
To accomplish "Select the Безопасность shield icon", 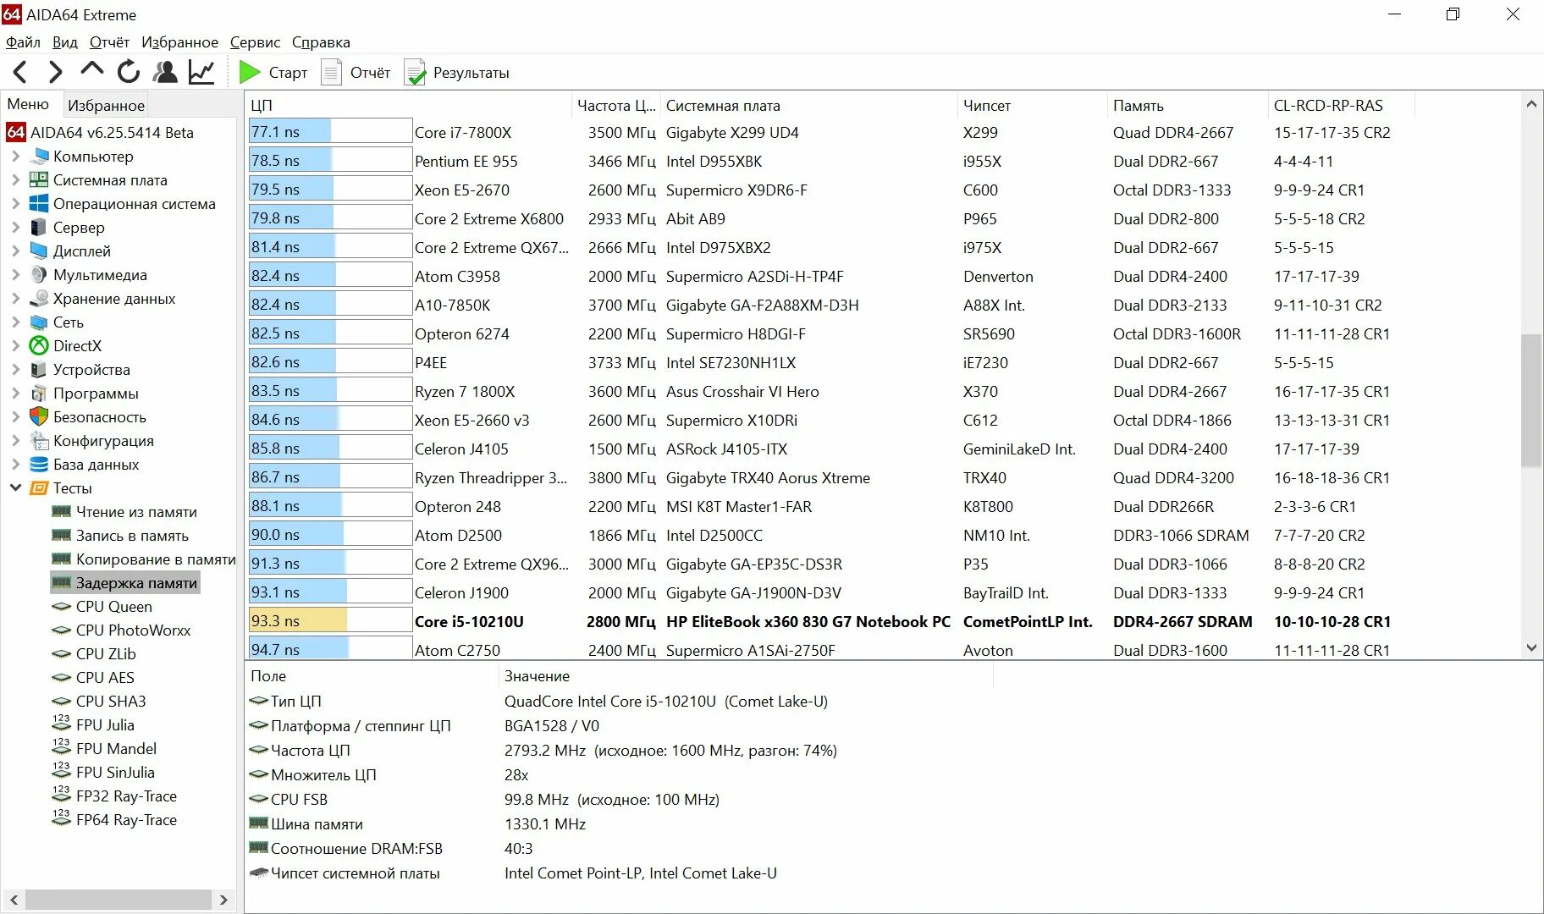I will pos(39,417).
